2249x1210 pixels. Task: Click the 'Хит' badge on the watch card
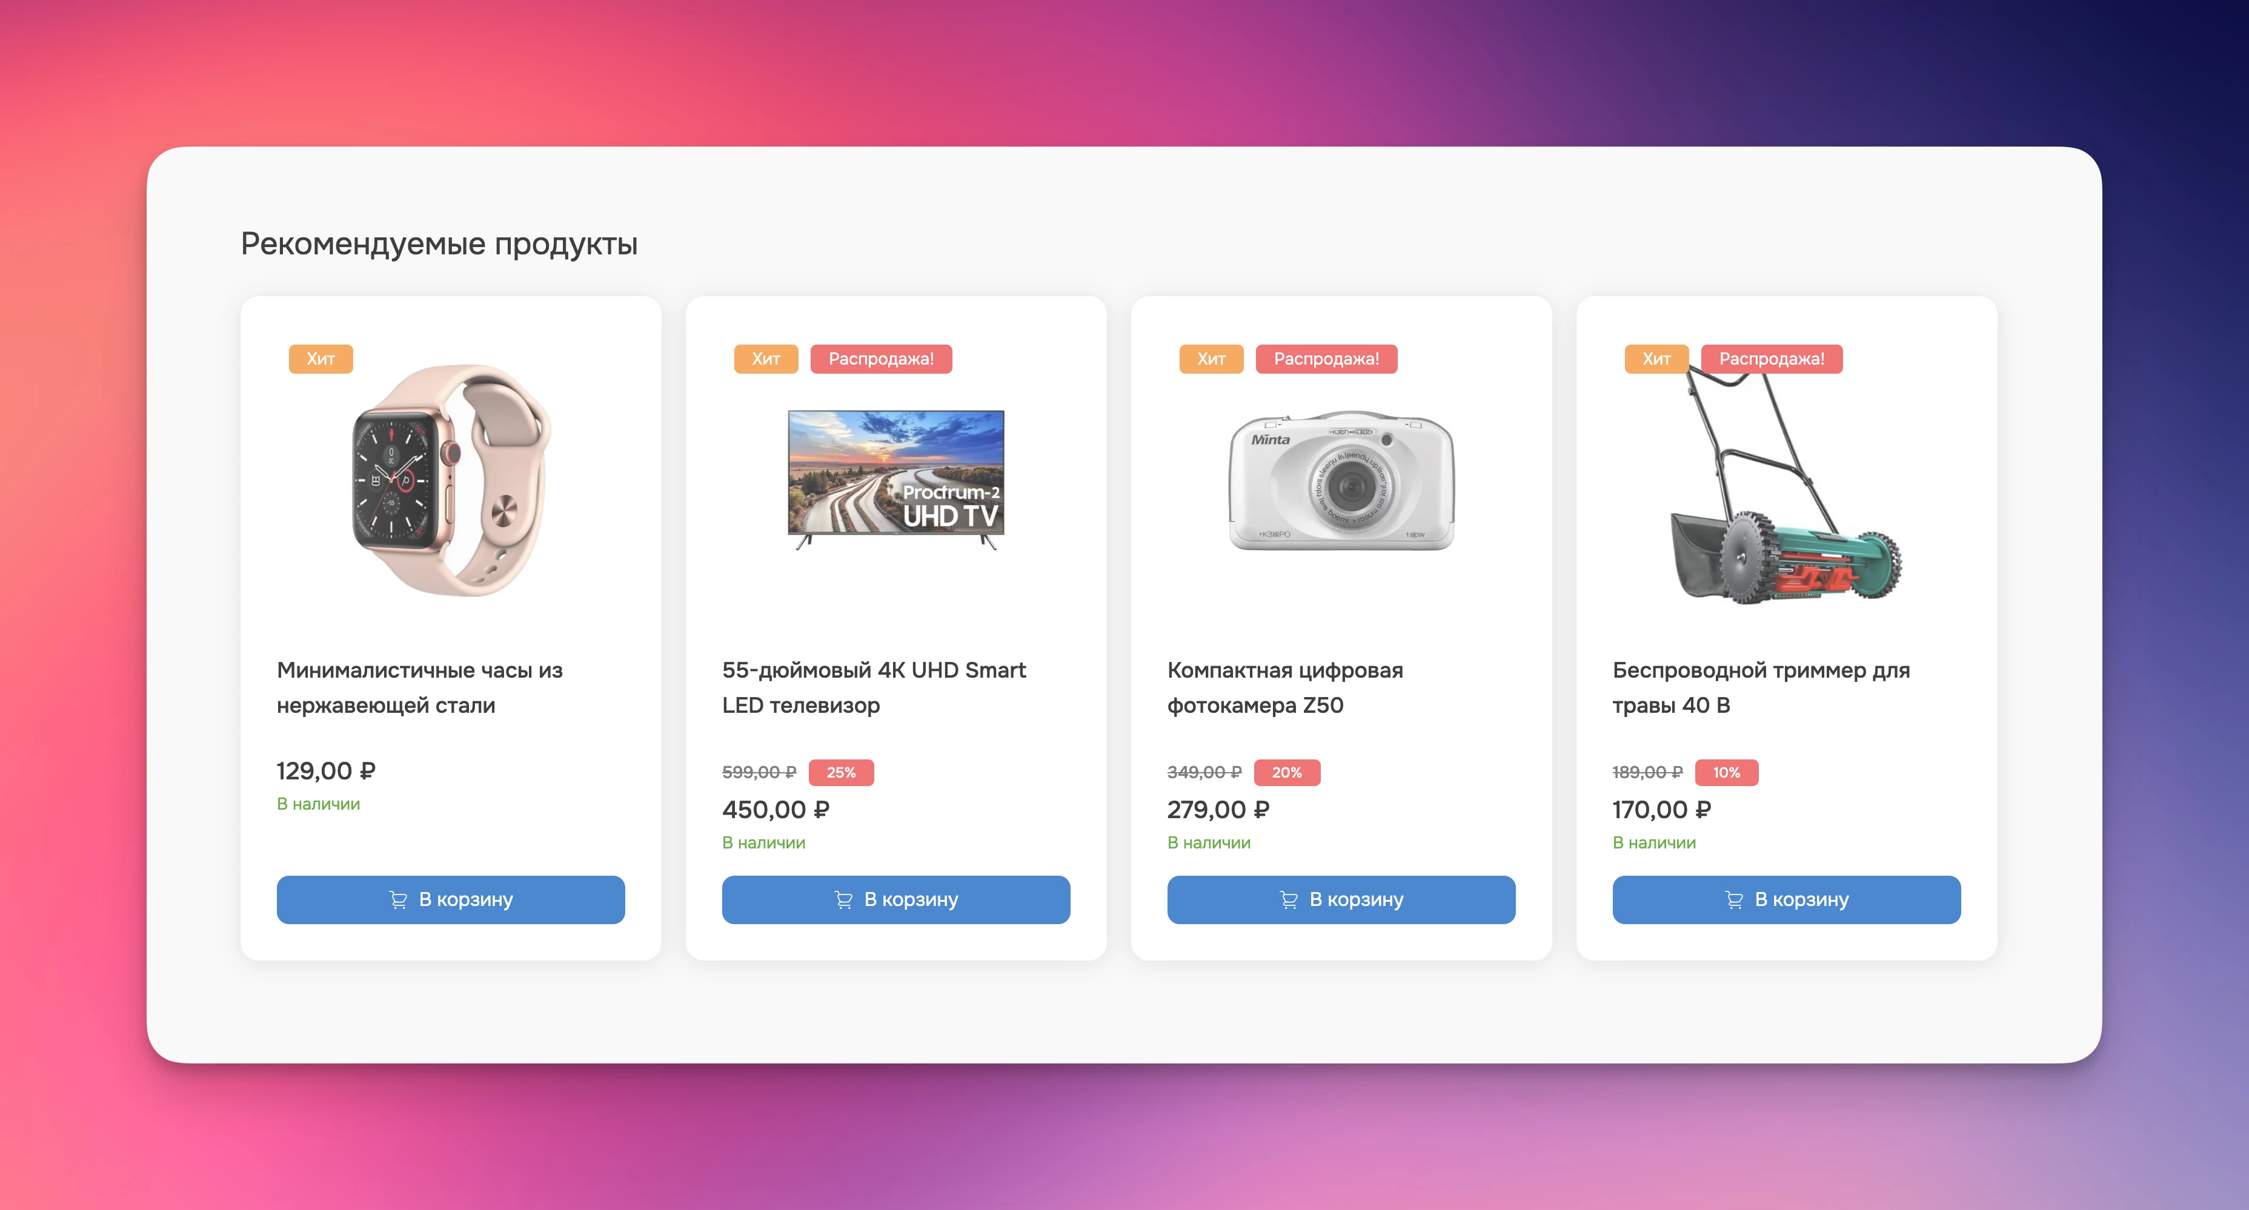coord(321,359)
